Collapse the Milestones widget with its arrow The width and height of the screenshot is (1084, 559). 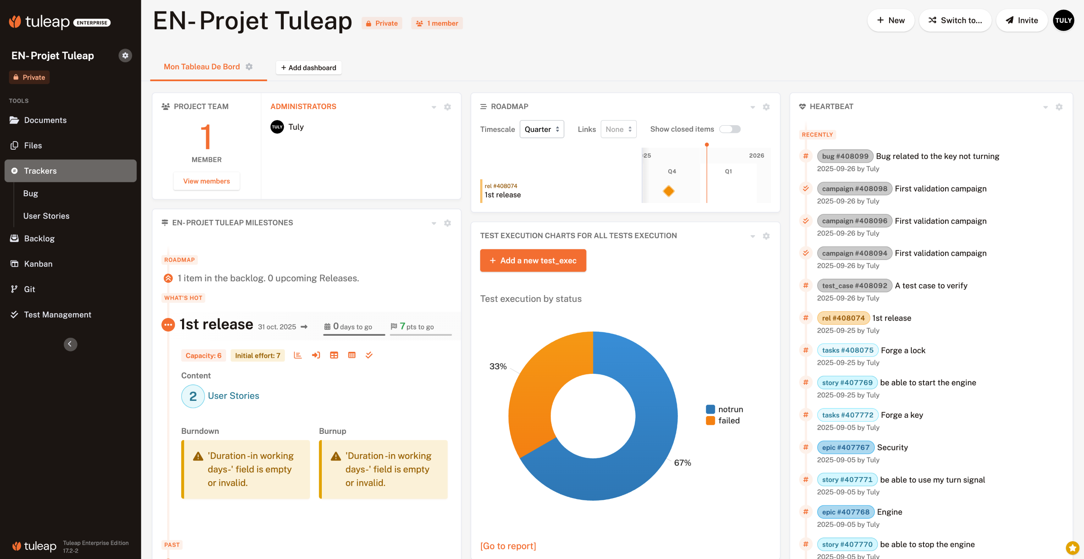click(x=434, y=223)
